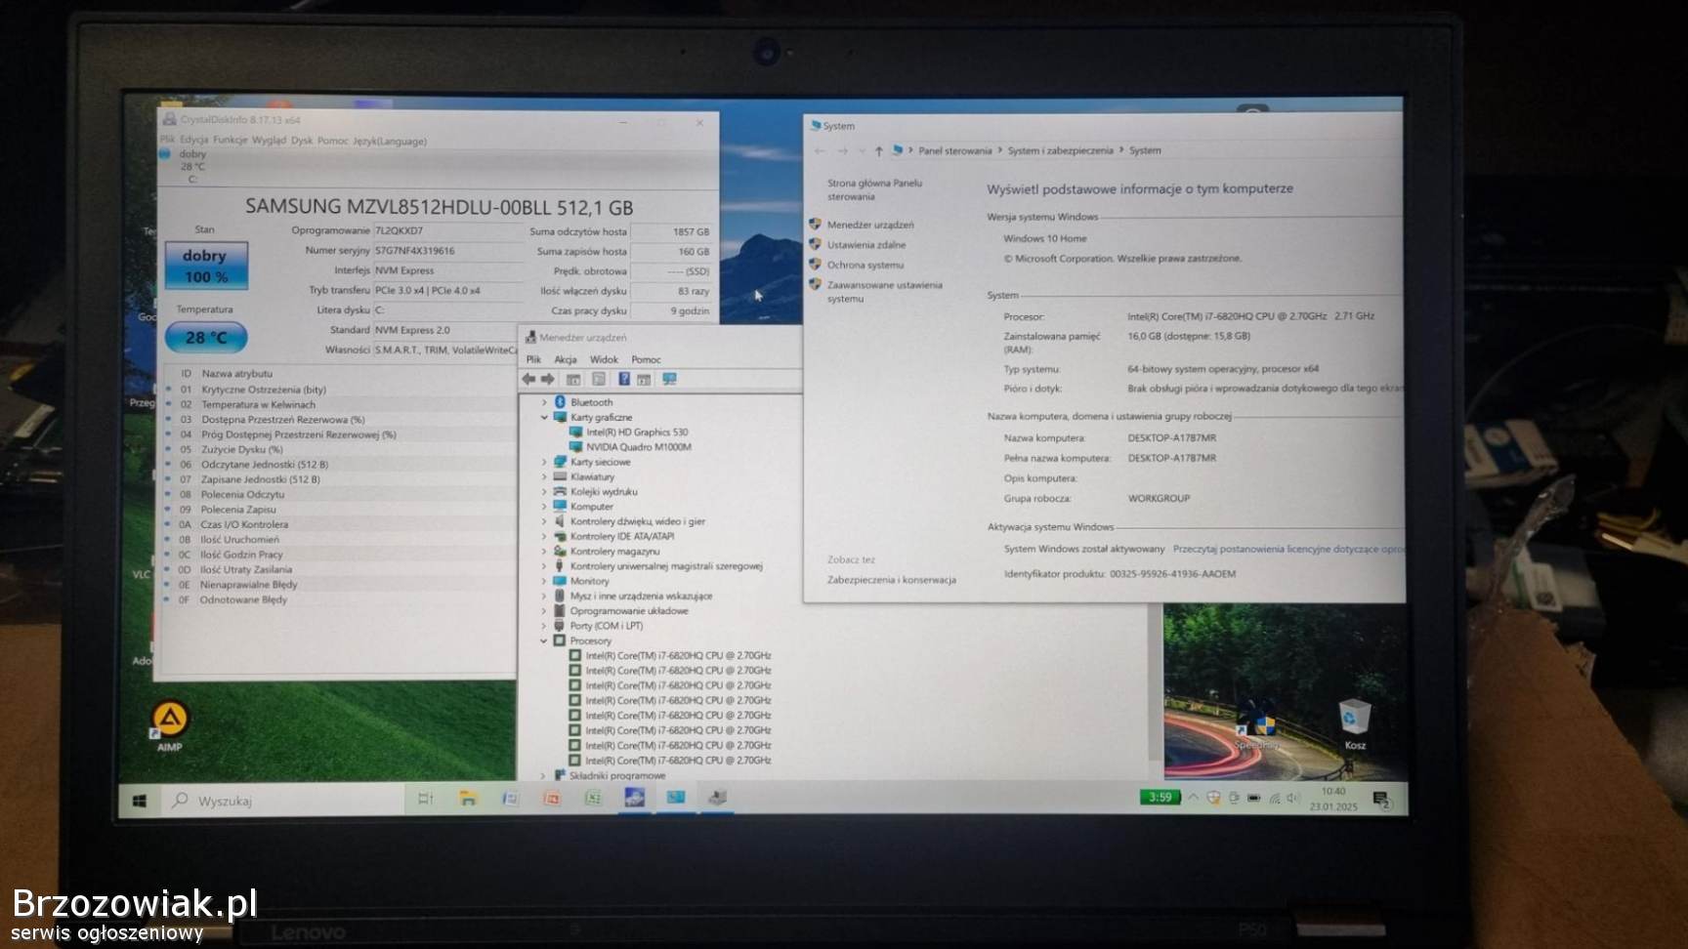The image size is (1688, 949).
Task: Open Zabezpieczenia i konserwacja link
Action: pyautogui.click(x=892, y=580)
